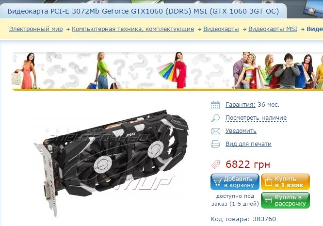Open Посмотреть наличие link
This screenshot has height=226, width=323.
pos(256,118)
